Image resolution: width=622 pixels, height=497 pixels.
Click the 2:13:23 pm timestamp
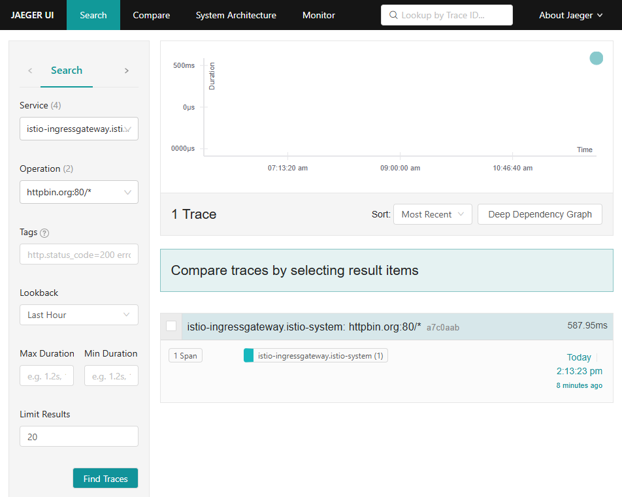pos(579,371)
